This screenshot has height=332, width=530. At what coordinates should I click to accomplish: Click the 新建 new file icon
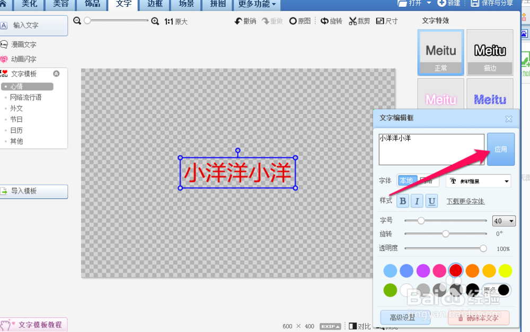(448, 4)
